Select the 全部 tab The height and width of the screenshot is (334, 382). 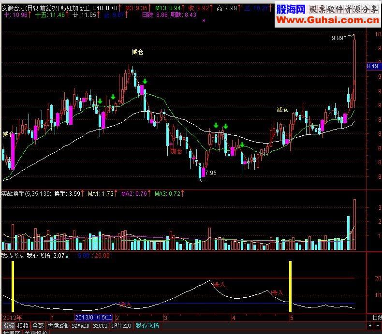pyautogui.click(x=38, y=326)
